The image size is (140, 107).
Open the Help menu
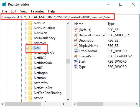click(x=51, y=11)
